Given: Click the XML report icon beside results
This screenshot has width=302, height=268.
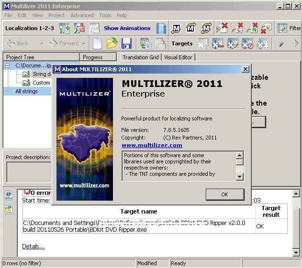Looking at the screenshot, I should tap(9, 210).
